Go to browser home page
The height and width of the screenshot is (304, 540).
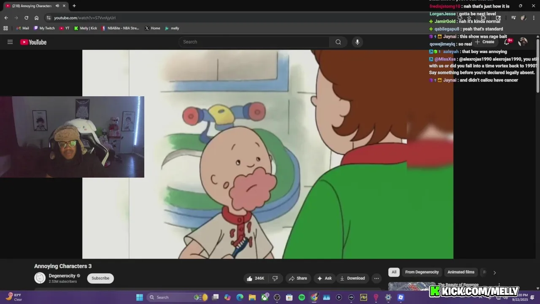click(x=37, y=18)
